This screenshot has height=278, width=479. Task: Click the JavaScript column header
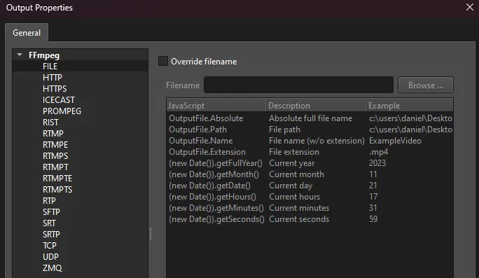point(216,106)
